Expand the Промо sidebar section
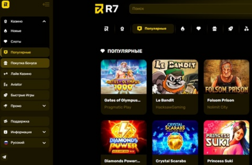The image size is (252, 165). pos(25,106)
